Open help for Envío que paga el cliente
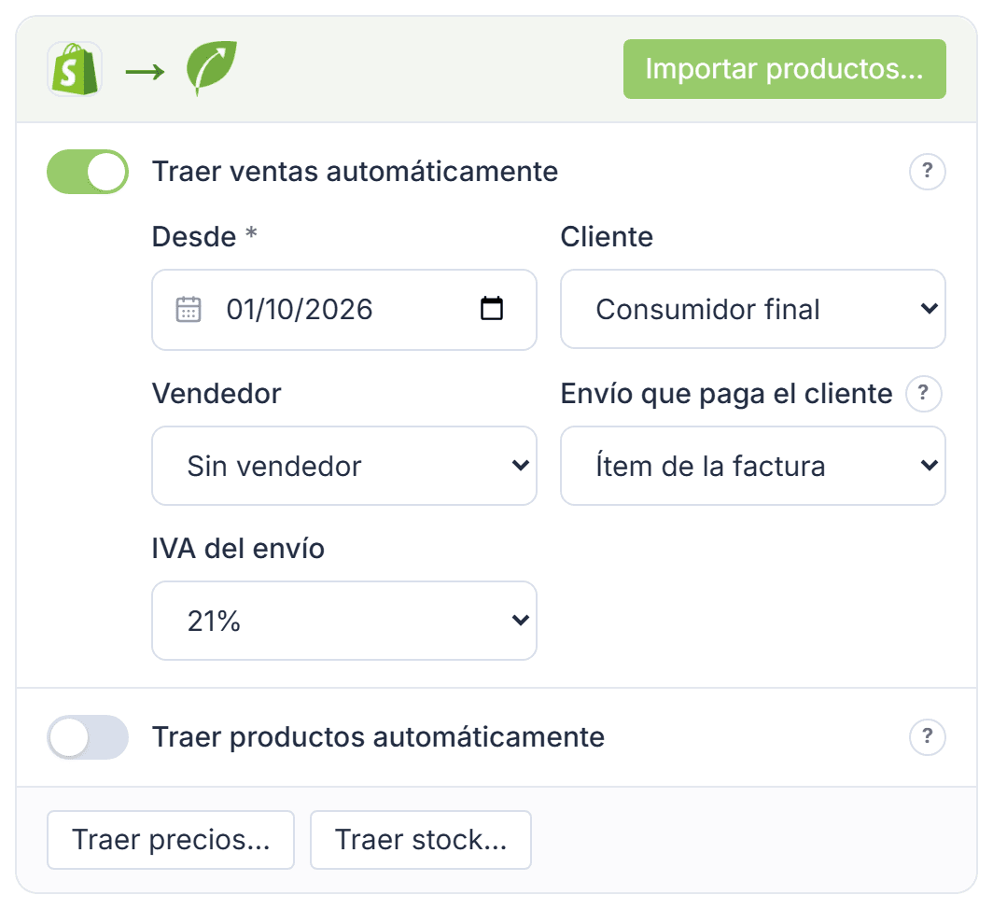This screenshot has height=909, width=993. point(923,394)
